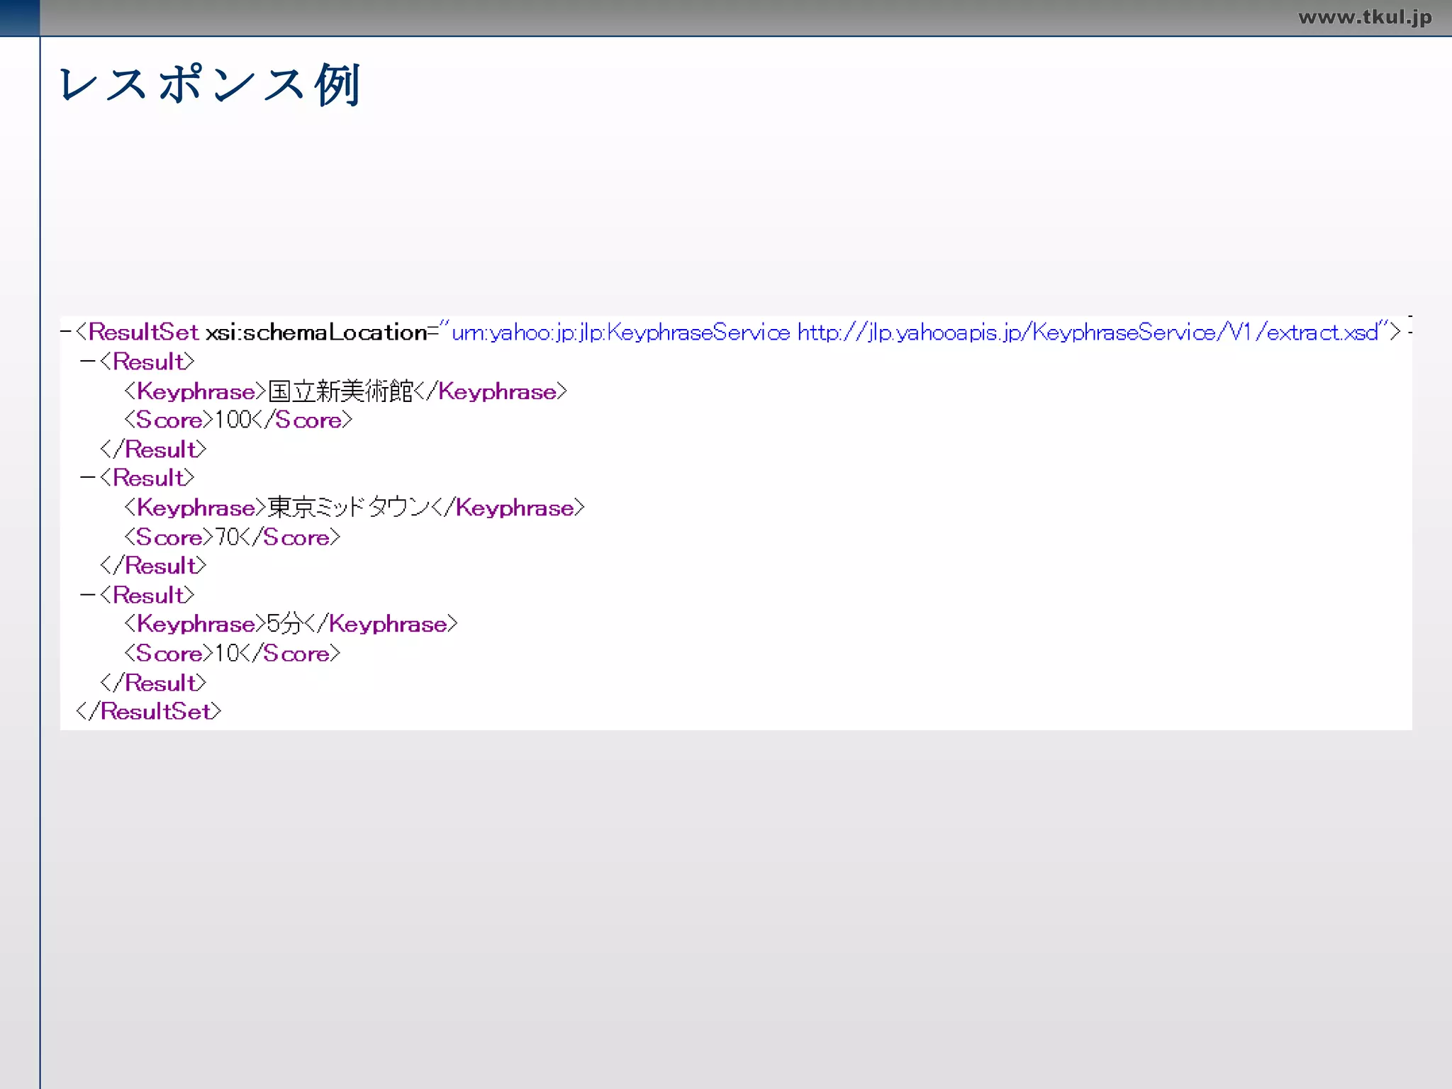
Task: Select the keyphrase text 国立新美術館
Action: [x=340, y=391]
